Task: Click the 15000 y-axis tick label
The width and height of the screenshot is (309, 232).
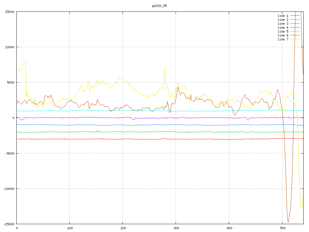Action: click(10, 12)
